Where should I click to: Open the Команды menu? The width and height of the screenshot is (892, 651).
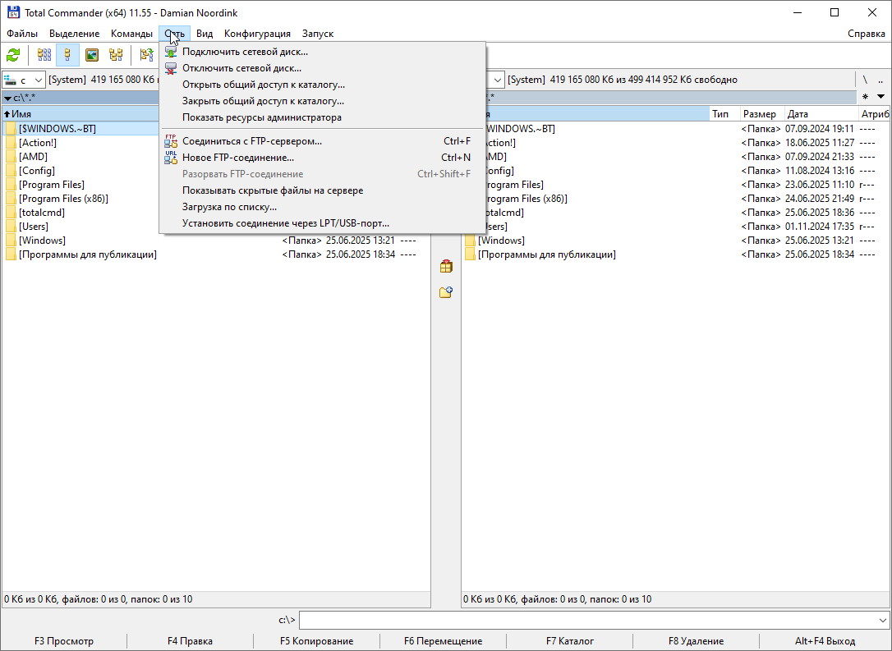pos(131,34)
